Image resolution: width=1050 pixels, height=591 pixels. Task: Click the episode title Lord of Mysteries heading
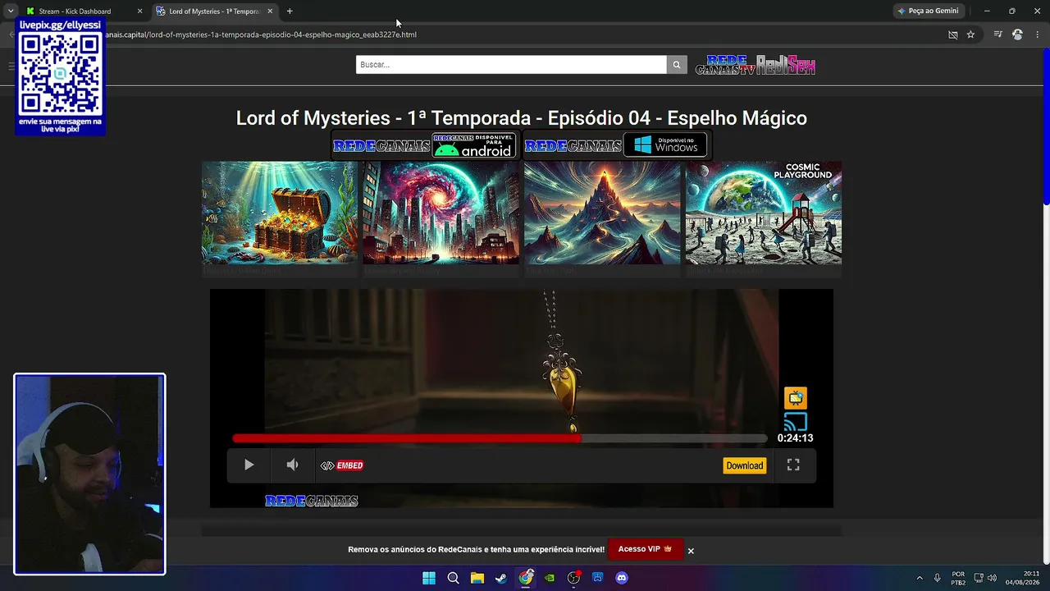click(522, 118)
